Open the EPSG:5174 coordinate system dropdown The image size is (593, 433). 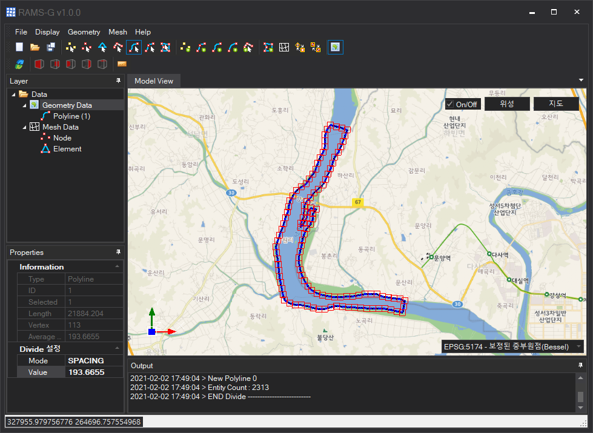coord(578,347)
